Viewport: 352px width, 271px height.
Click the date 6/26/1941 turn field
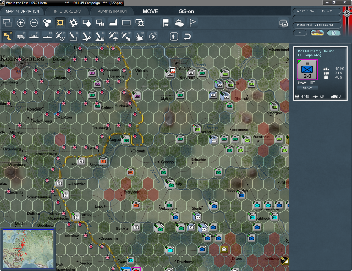click(317, 11)
